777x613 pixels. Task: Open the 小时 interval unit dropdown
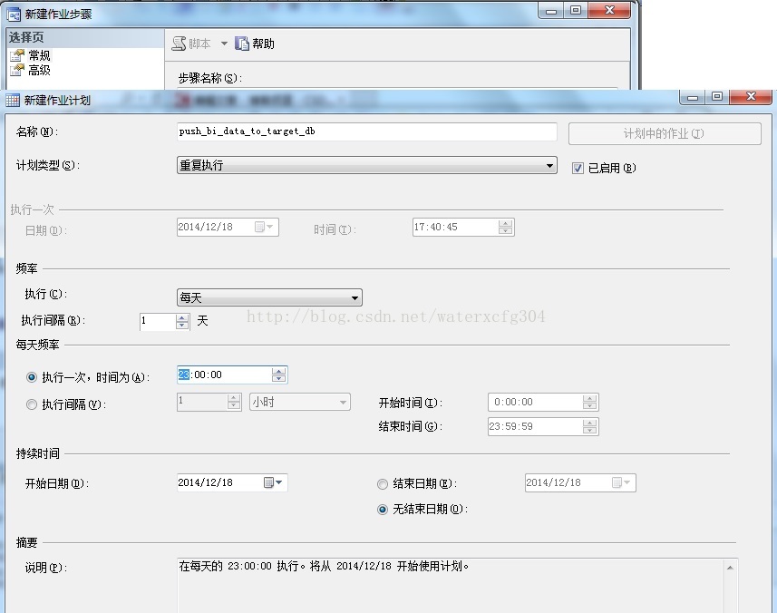[x=300, y=402]
